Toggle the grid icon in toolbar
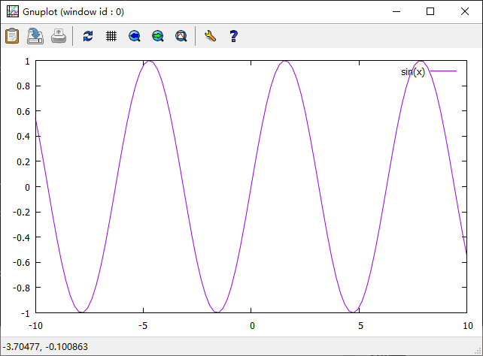The height and width of the screenshot is (356, 483). pos(111,36)
